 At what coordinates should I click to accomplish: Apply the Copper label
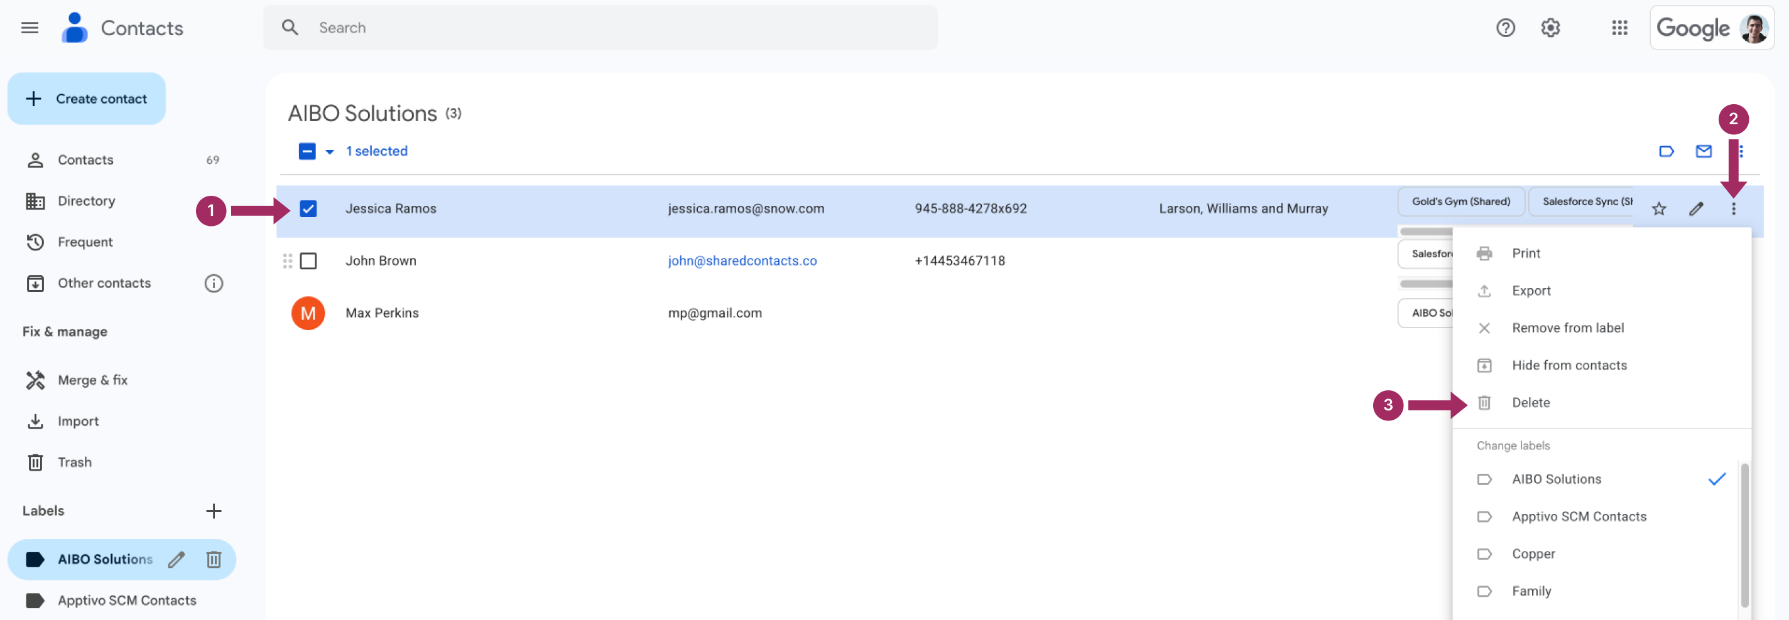click(x=1596, y=554)
